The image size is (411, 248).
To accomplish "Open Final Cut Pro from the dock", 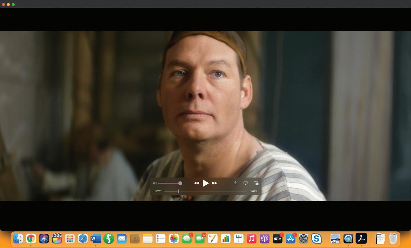I will tap(57, 239).
